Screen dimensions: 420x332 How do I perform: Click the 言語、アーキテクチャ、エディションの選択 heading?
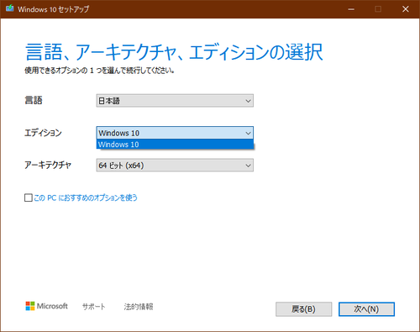pos(174,52)
